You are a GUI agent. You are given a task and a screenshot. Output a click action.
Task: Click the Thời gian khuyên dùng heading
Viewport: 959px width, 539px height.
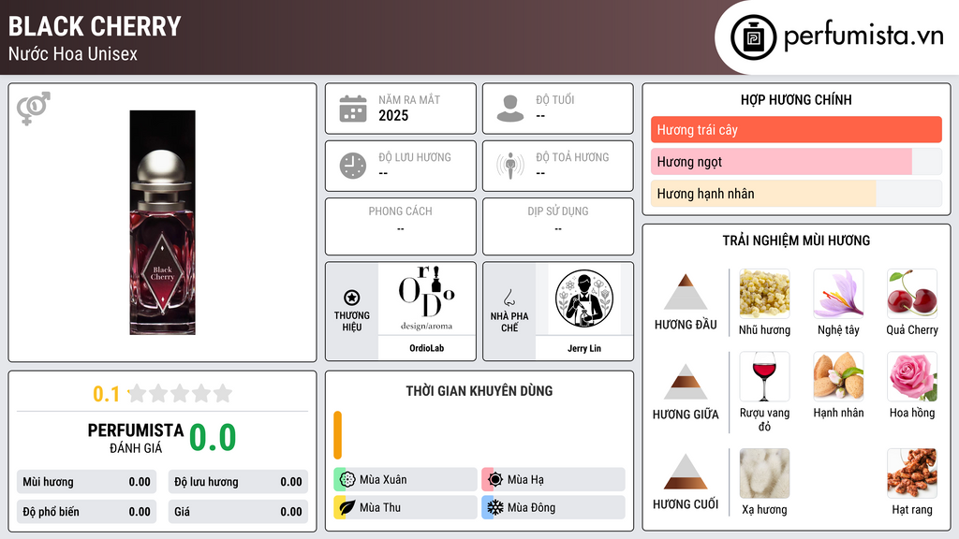479,390
